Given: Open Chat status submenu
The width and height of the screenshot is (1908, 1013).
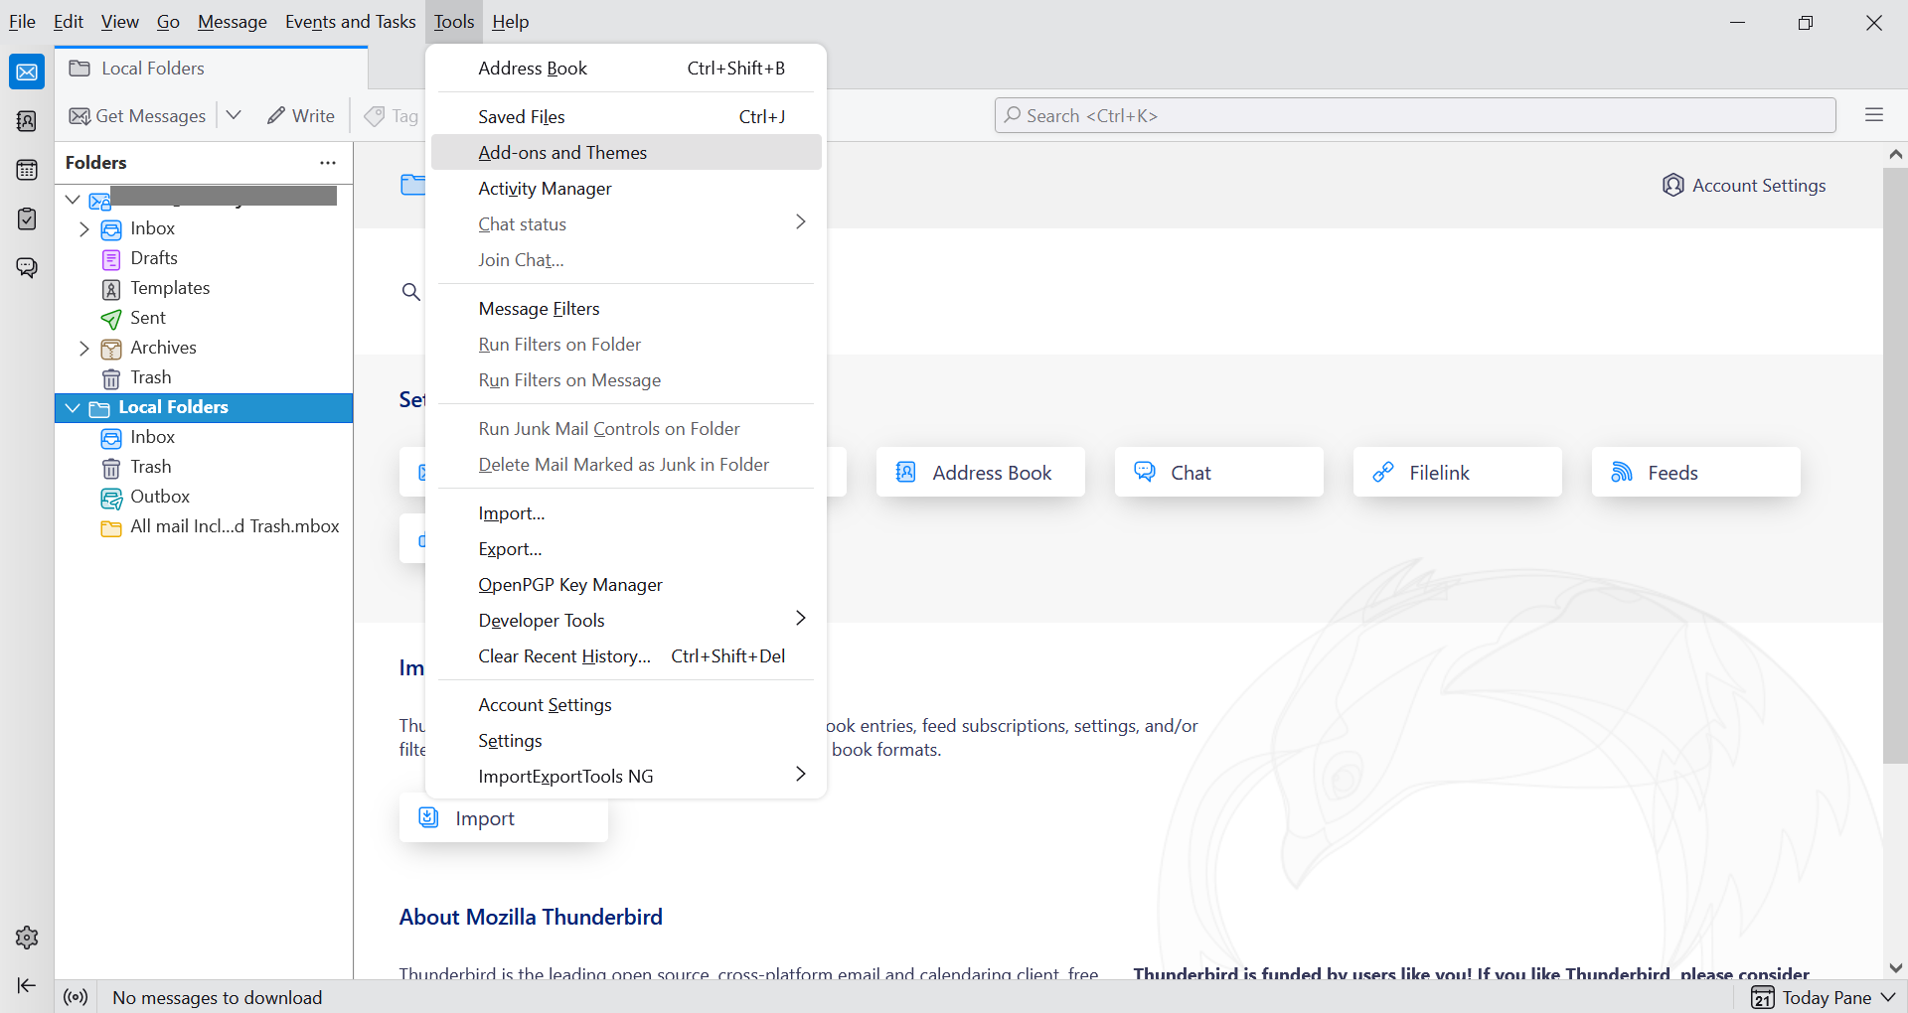Looking at the screenshot, I should pos(626,224).
